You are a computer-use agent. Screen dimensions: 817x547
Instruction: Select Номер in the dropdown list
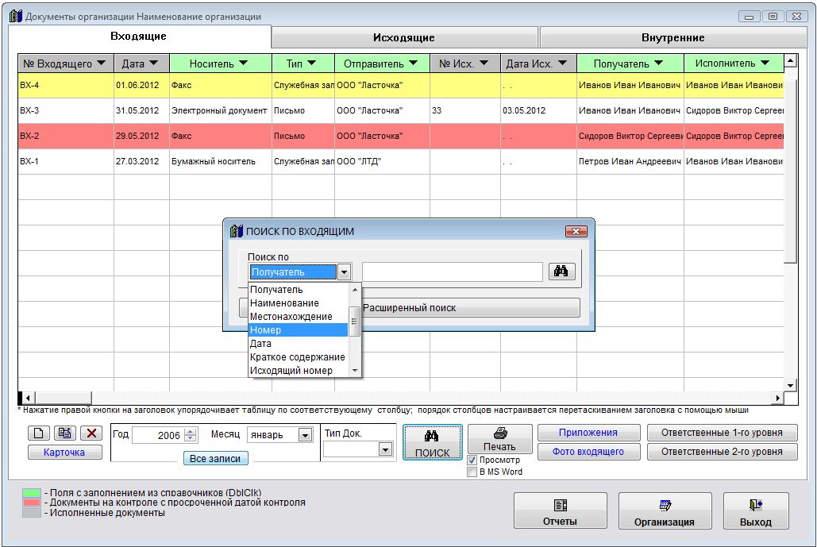click(x=298, y=330)
